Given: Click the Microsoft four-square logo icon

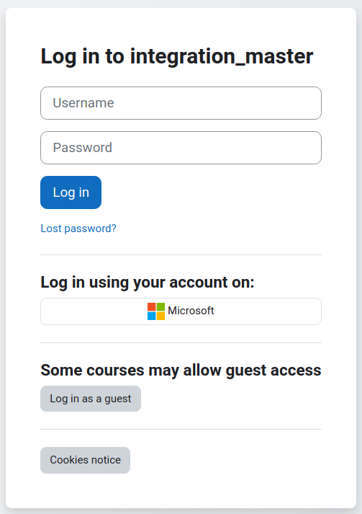Looking at the screenshot, I should (156, 311).
